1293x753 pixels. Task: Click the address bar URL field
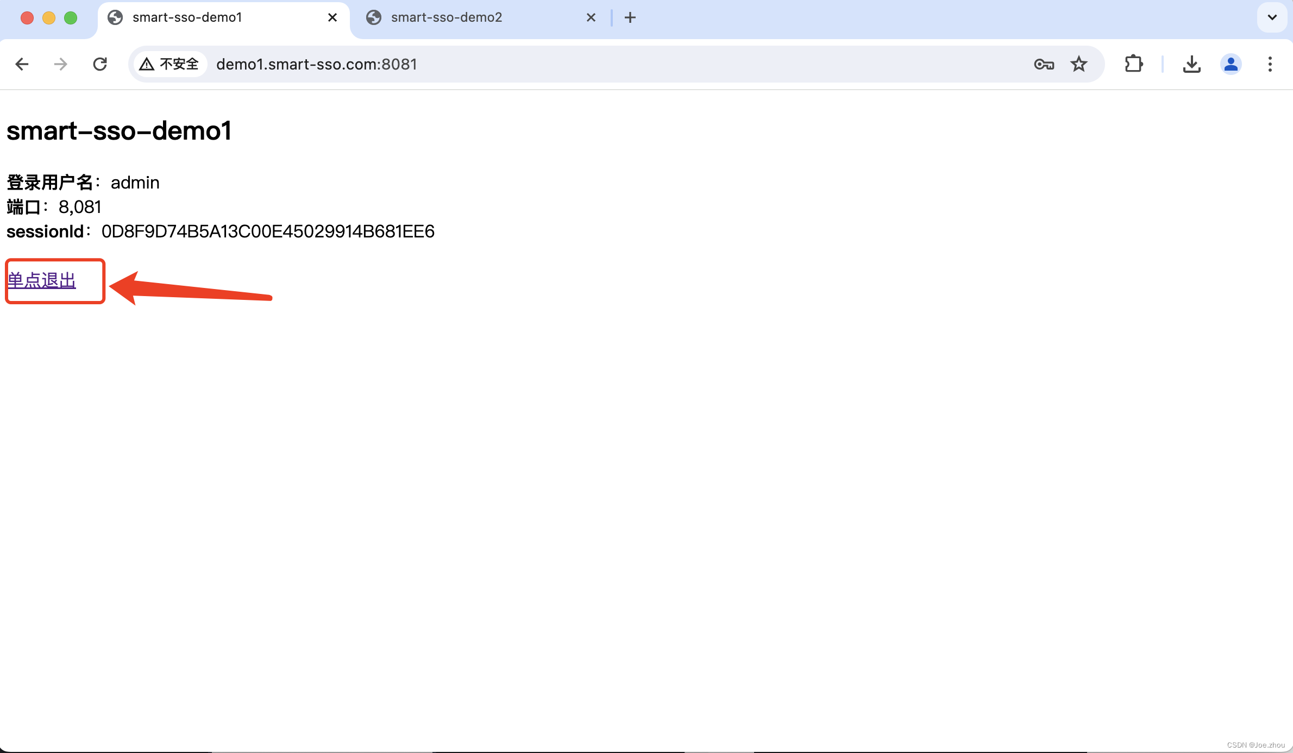click(598, 64)
